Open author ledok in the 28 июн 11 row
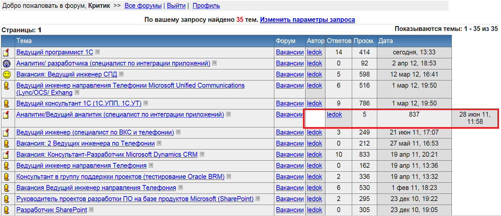Image resolution: width=501 pixels, height=216 pixels. (334, 114)
